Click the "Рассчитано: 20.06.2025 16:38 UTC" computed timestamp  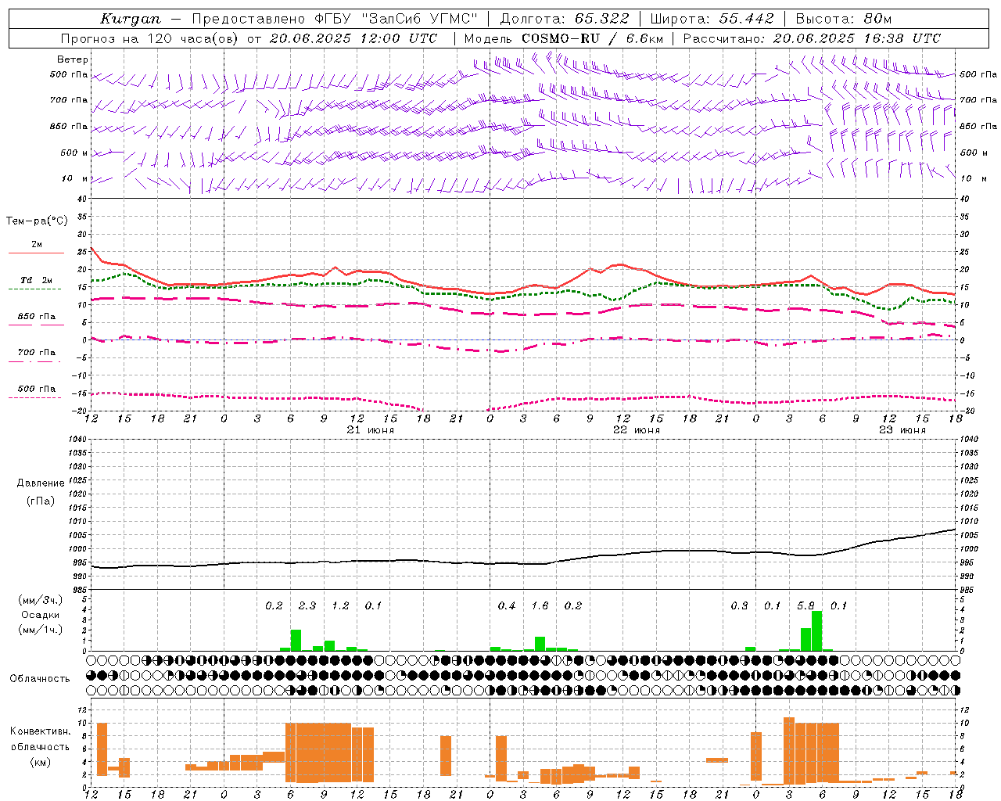click(812, 38)
